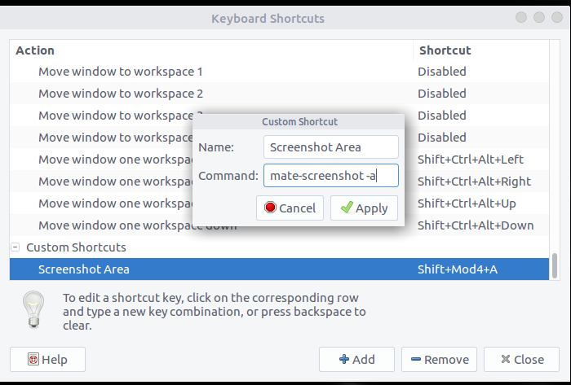The height and width of the screenshot is (385, 571).
Task: Click the Shift+Ctrl+Alt+Left shortcut cell
Action: (x=471, y=160)
